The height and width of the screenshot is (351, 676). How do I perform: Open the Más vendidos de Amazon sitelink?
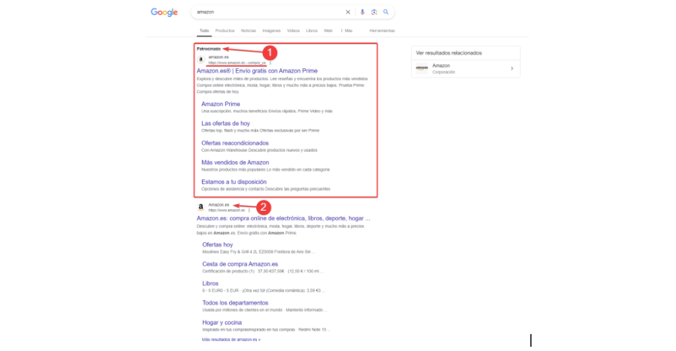point(235,163)
